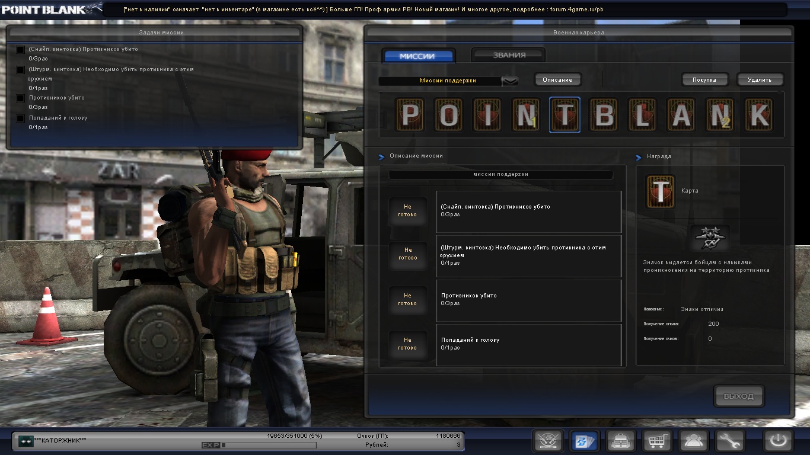The image size is (810, 455).
Task: Open the clan emblem menu icon
Action: (548, 441)
